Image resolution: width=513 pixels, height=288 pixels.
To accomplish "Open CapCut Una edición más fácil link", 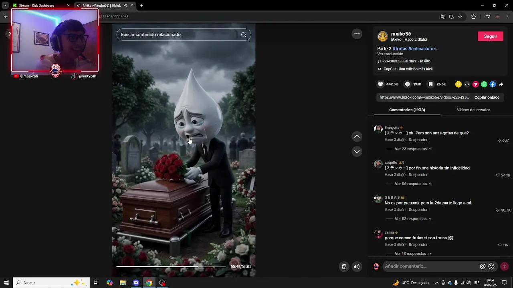I will [x=408, y=69].
